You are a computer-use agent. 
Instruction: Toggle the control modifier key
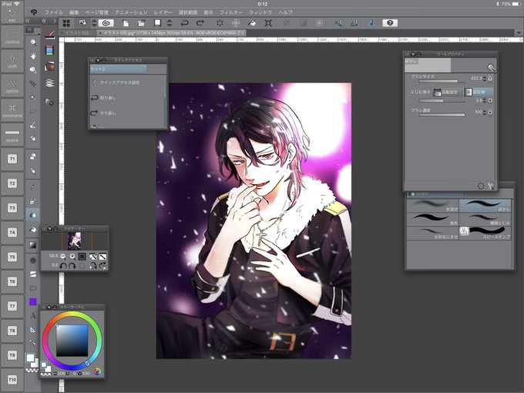12,38
